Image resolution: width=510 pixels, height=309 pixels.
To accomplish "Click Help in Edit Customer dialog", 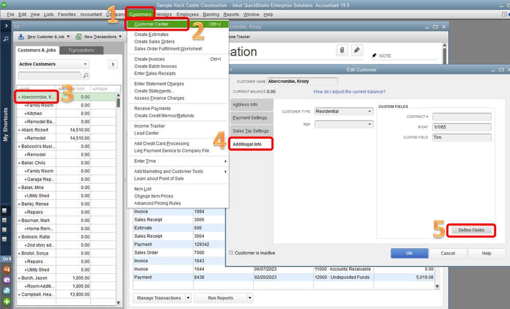I will point(487,253).
